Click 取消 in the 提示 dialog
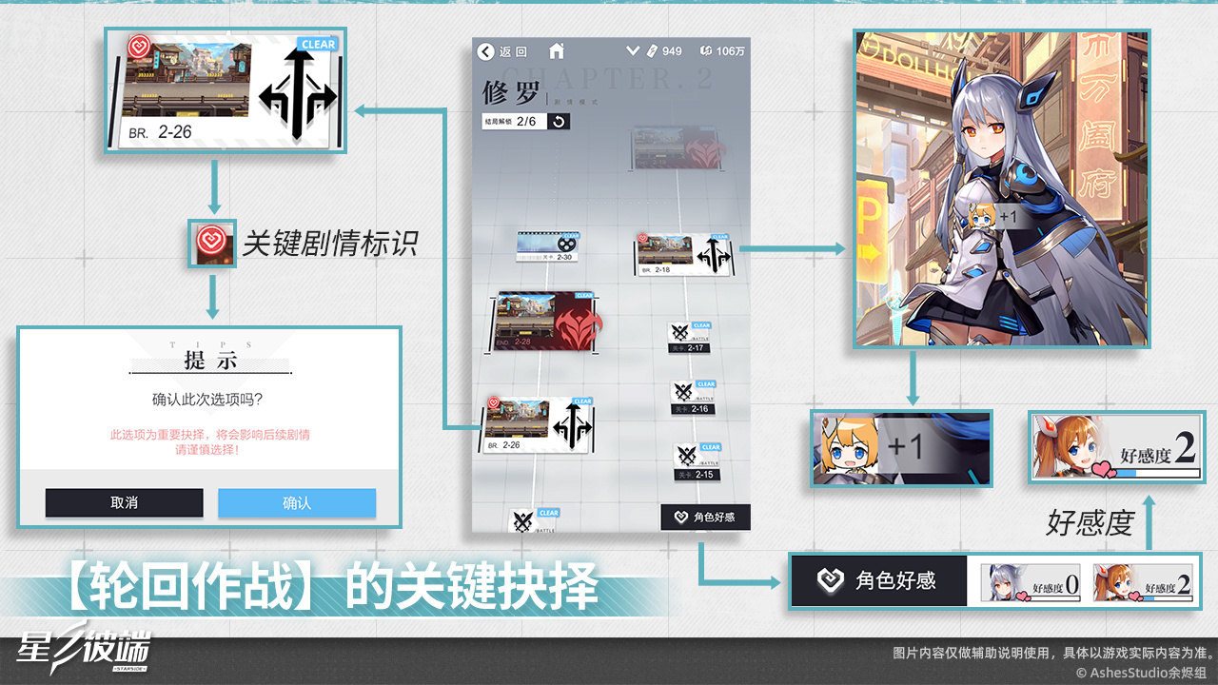Image resolution: width=1218 pixels, height=685 pixels. click(x=125, y=502)
